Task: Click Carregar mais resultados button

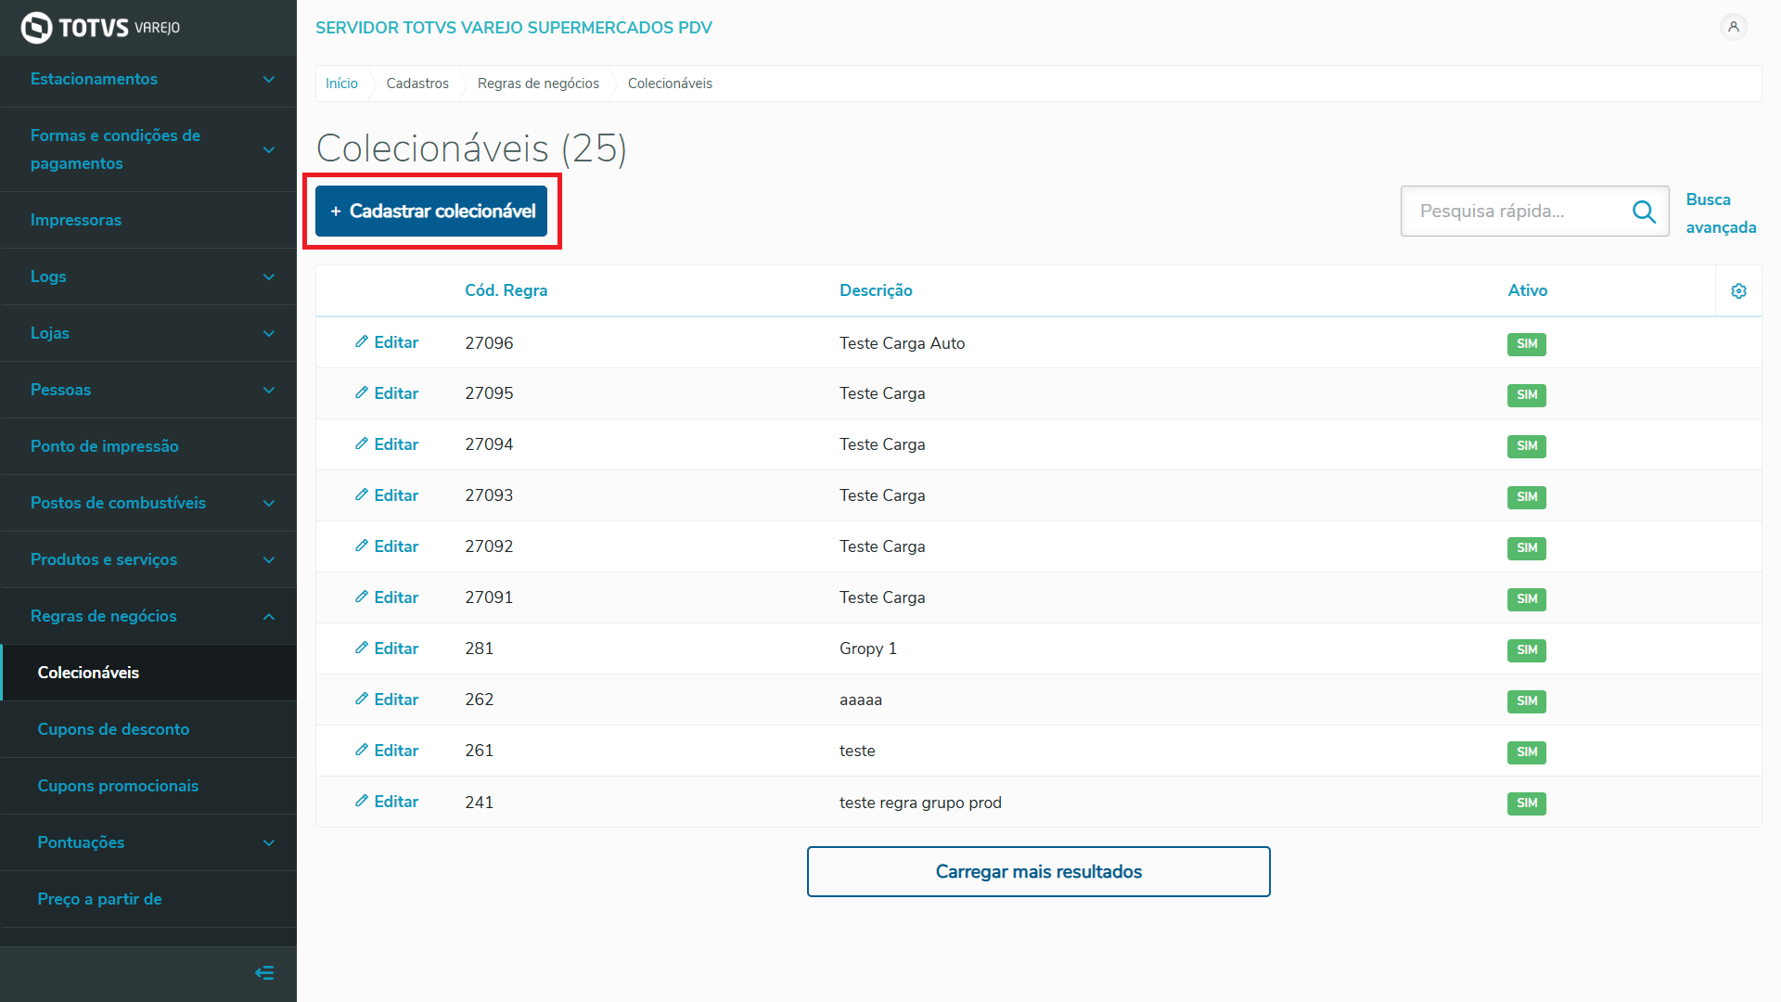Action: click(1038, 871)
